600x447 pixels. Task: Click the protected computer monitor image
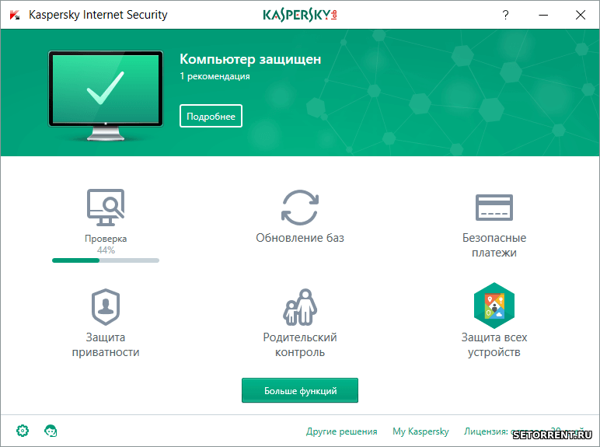tap(106, 96)
